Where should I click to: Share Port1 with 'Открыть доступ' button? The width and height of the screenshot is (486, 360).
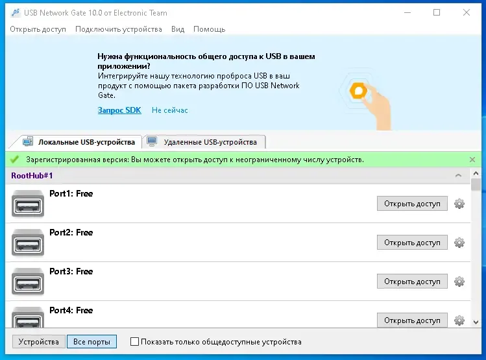pos(412,204)
